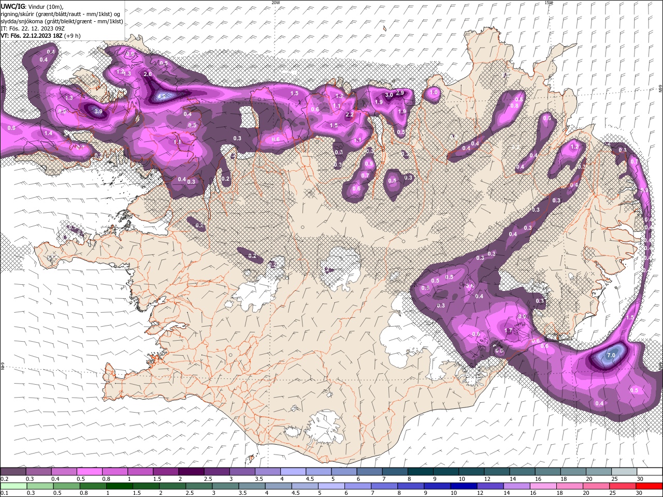
Task: Click the '2.2' precipitation value on map
Action: tap(350, 114)
